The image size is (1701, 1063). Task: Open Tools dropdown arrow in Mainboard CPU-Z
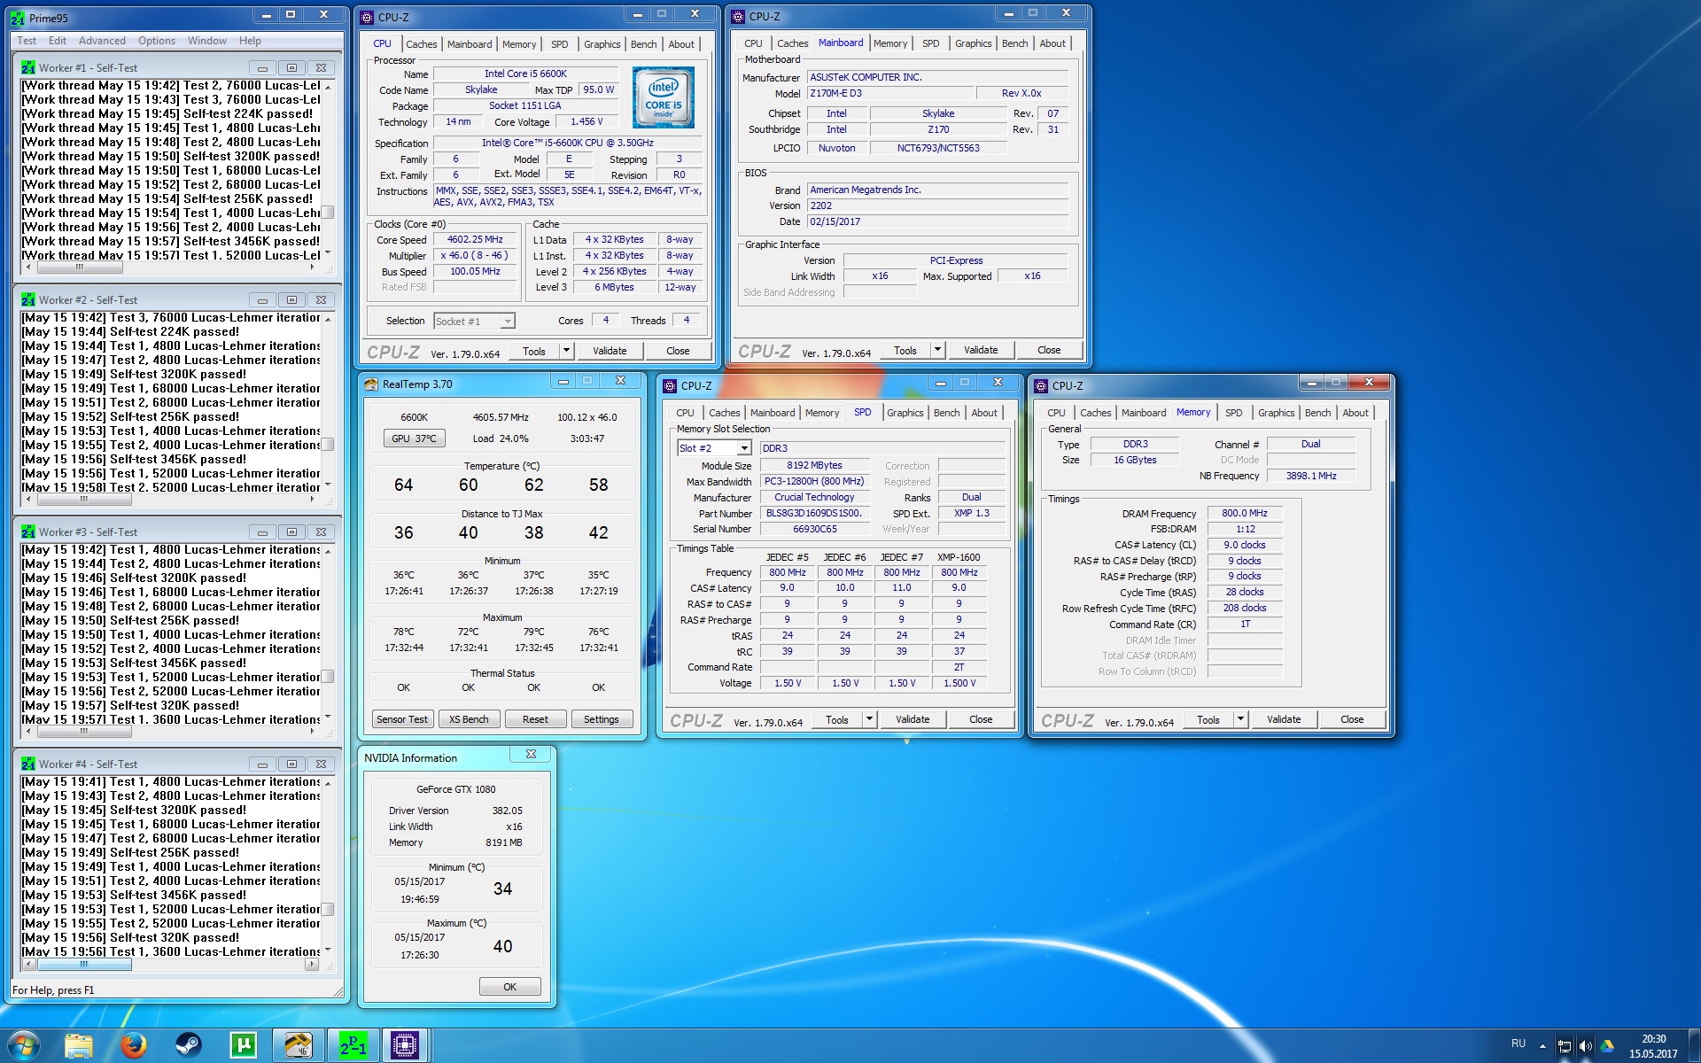click(x=937, y=350)
